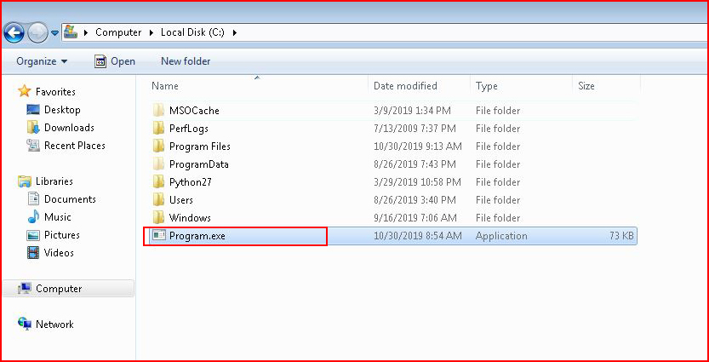Select Libraries in the navigation pane
Screen dimensions: 709x362
(54, 181)
